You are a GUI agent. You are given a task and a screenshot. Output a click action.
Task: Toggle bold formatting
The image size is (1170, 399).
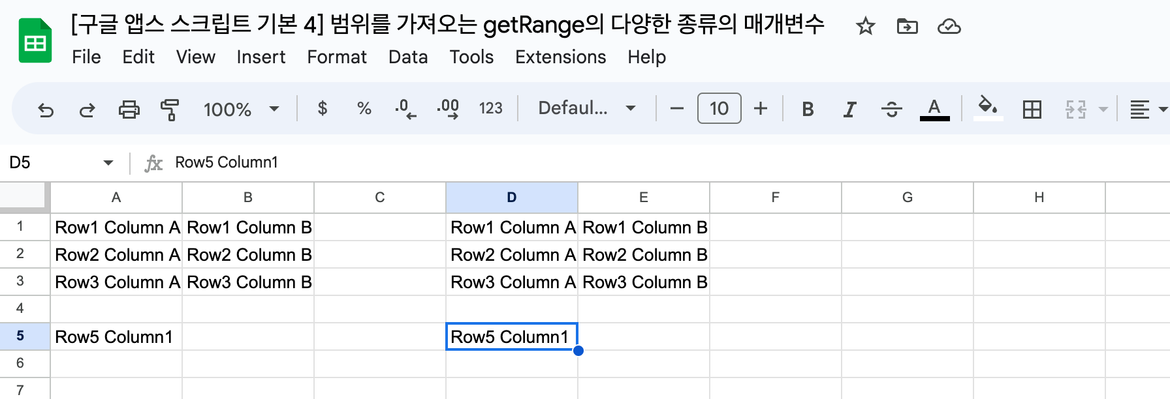pyautogui.click(x=808, y=109)
